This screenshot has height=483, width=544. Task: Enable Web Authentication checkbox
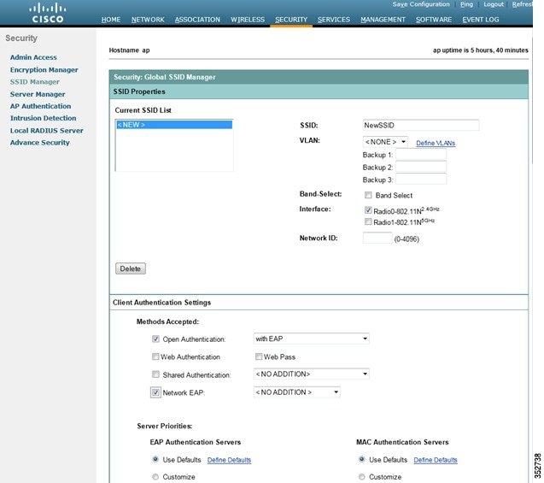155,356
